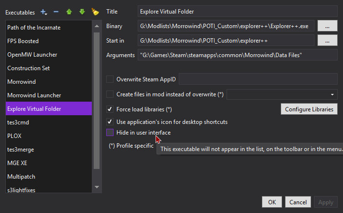
Task: Click the Start in path field
Action: coord(226,41)
